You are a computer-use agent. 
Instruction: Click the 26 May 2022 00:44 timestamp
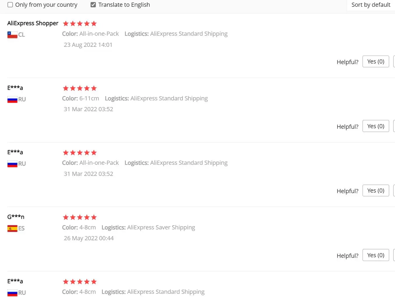coord(89,238)
